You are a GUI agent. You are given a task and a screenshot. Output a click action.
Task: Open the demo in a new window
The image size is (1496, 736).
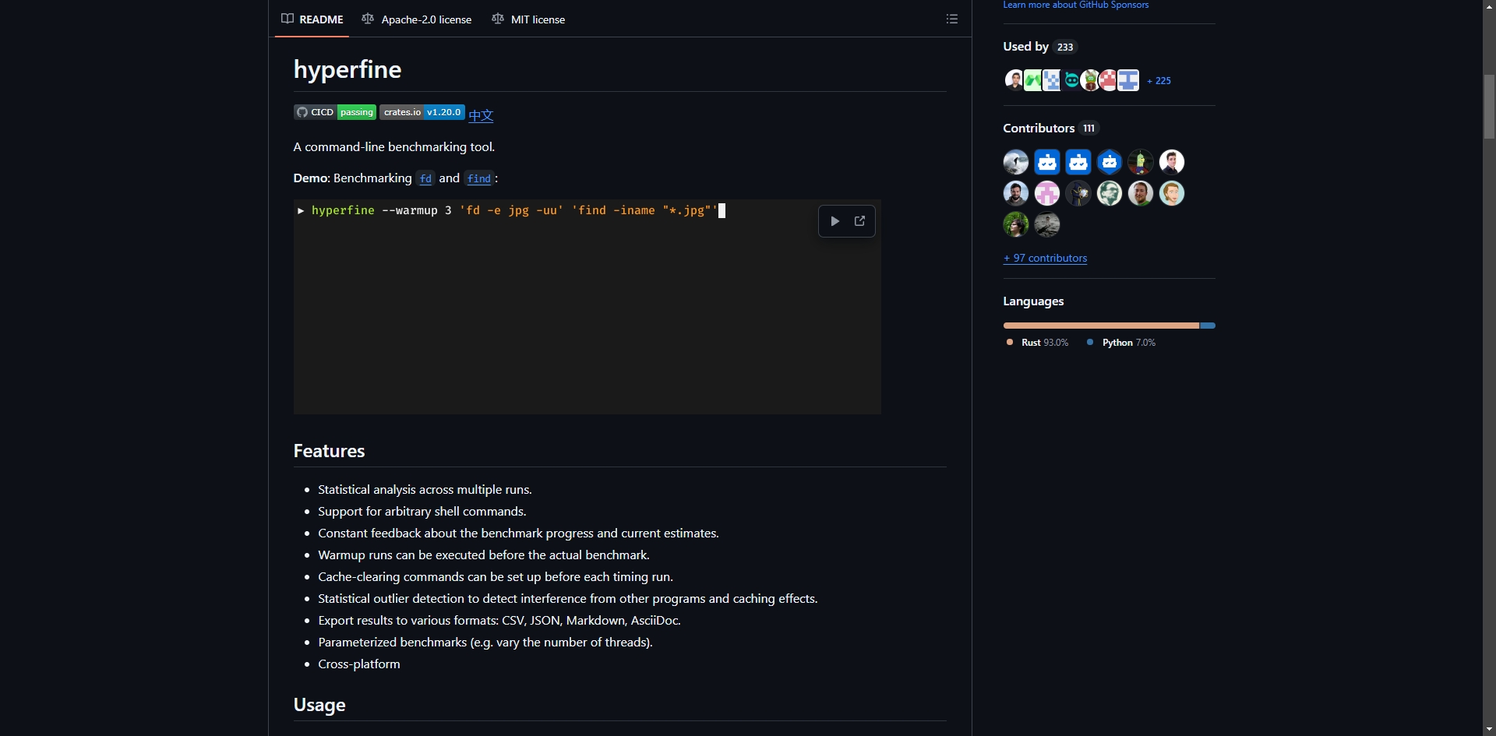[x=859, y=221]
